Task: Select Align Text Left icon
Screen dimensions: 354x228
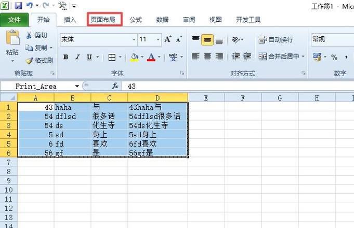Action: 195,56
